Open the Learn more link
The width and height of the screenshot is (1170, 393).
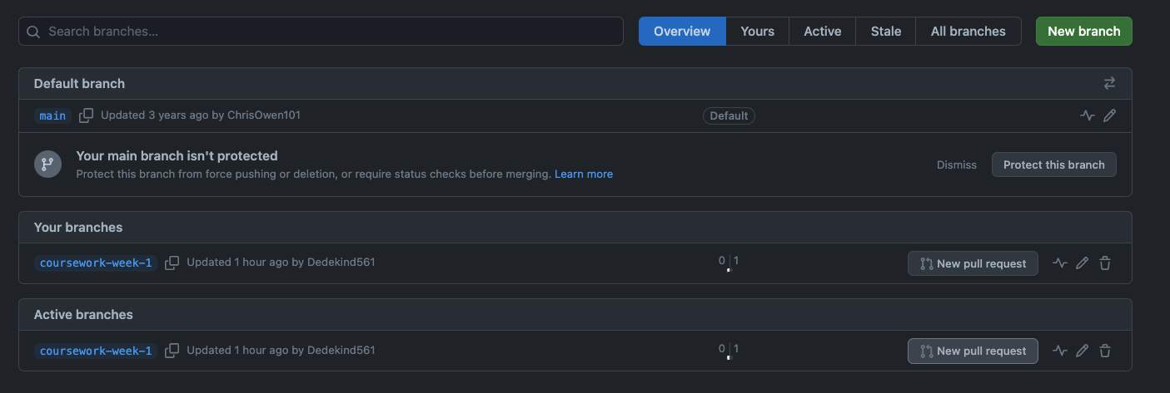[x=583, y=174]
